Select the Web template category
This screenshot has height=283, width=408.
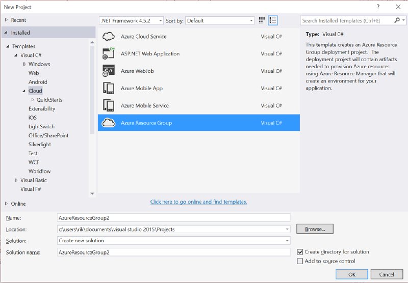(x=34, y=73)
